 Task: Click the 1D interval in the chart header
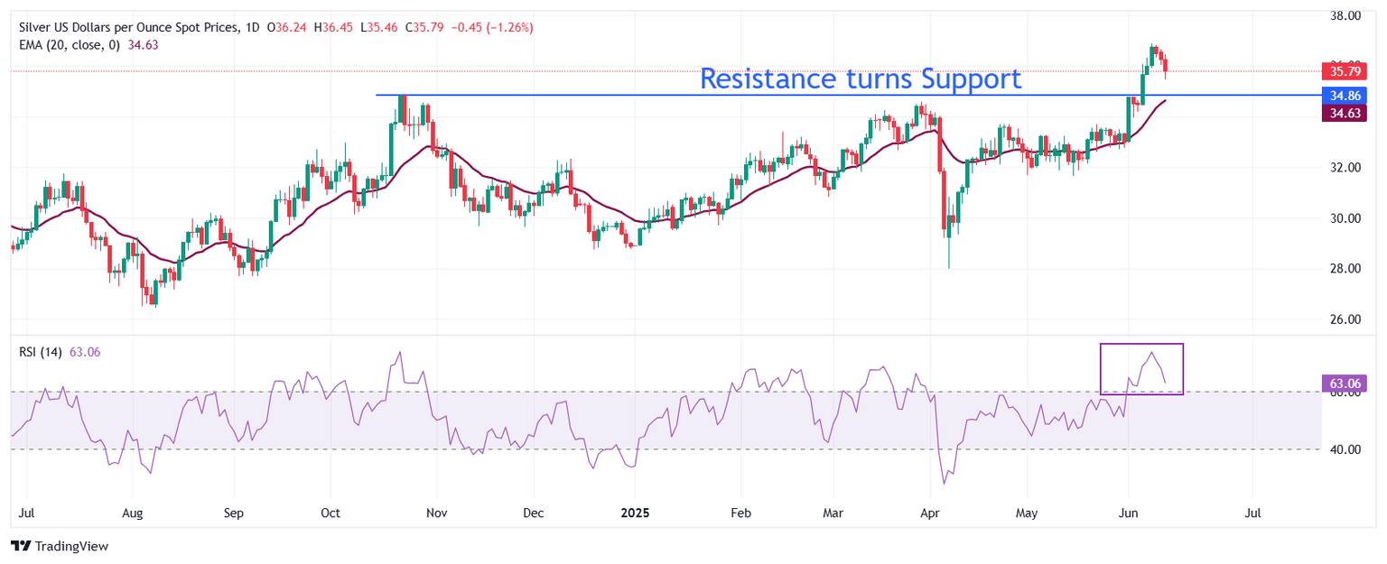[253, 28]
